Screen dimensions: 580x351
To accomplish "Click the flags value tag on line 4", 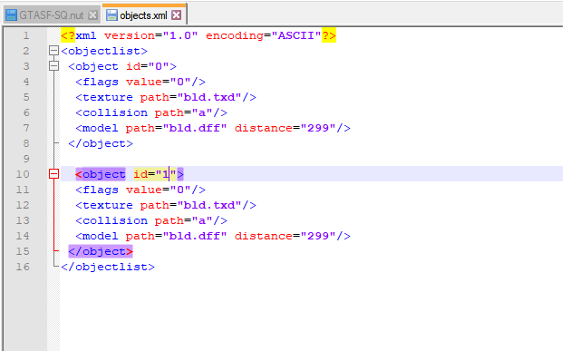I will [140, 82].
